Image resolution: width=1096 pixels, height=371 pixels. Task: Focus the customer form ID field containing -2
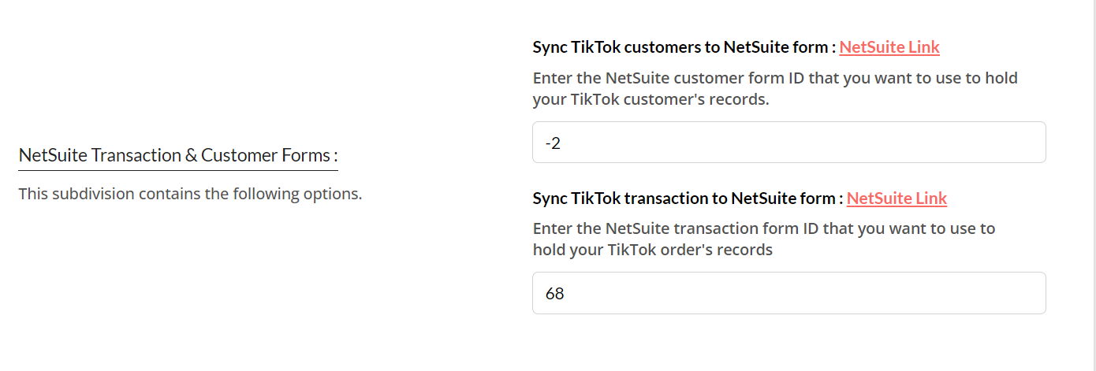point(788,143)
